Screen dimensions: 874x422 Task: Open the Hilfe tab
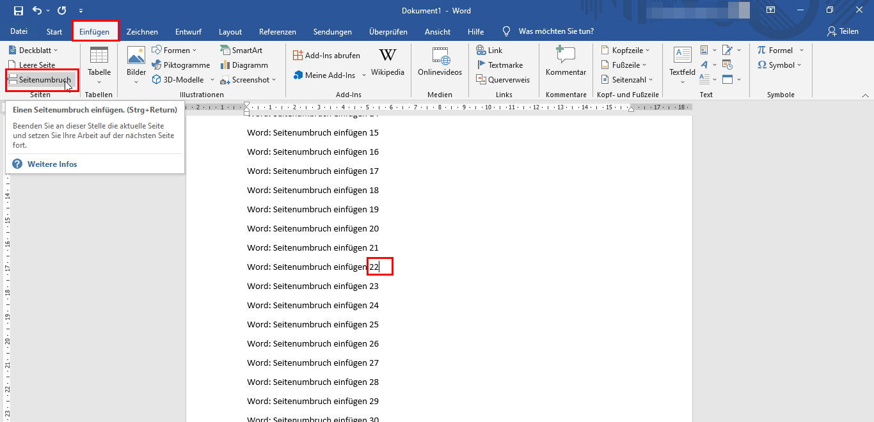pos(475,31)
